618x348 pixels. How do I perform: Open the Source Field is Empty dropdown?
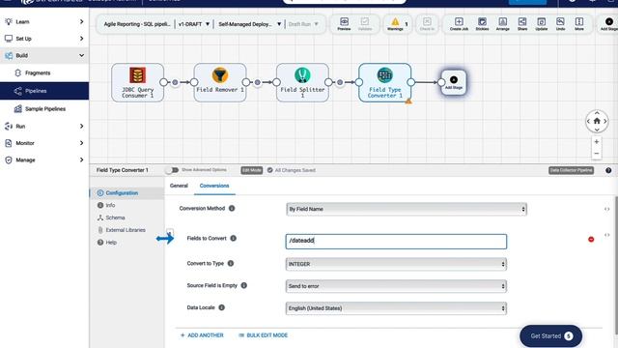pyautogui.click(x=396, y=286)
